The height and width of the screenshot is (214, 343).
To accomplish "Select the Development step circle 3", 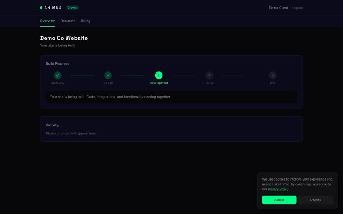I will click(x=159, y=75).
